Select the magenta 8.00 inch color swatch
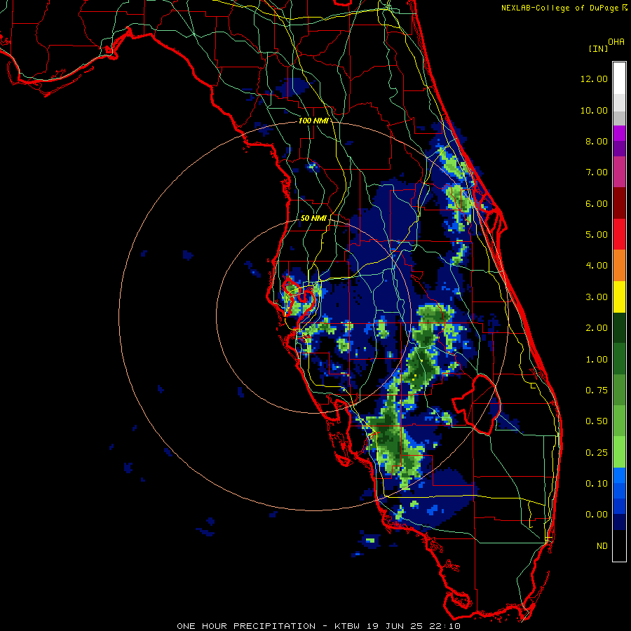This screenshot has width=631, height=631. click(619, 134)
